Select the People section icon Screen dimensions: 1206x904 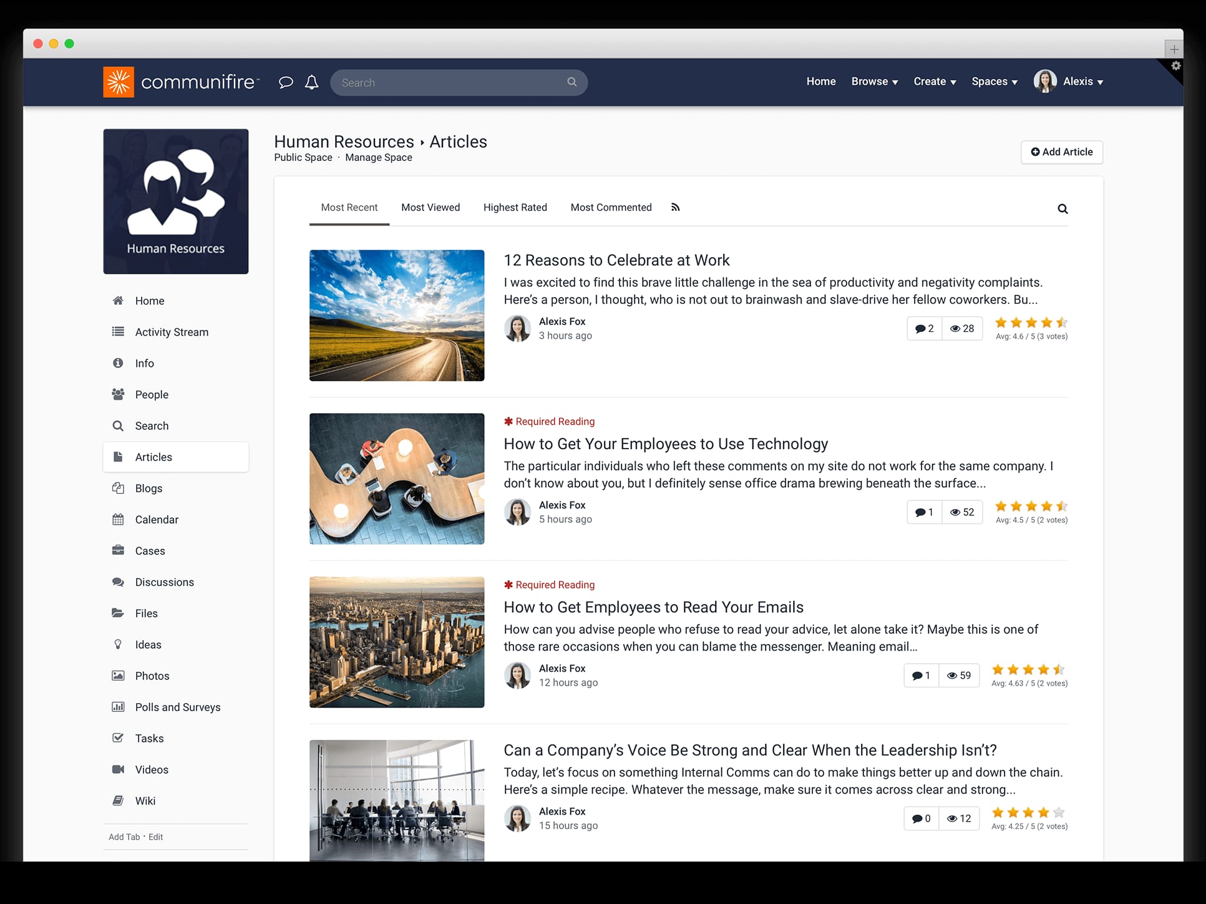click(118, 394)
